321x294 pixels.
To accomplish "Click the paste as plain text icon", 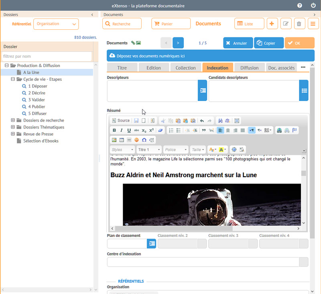I will pyautogui.click(x=185, y=120).
